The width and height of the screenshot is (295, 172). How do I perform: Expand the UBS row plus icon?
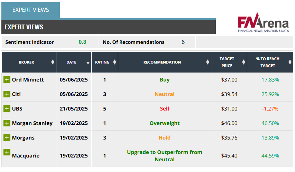7,109
